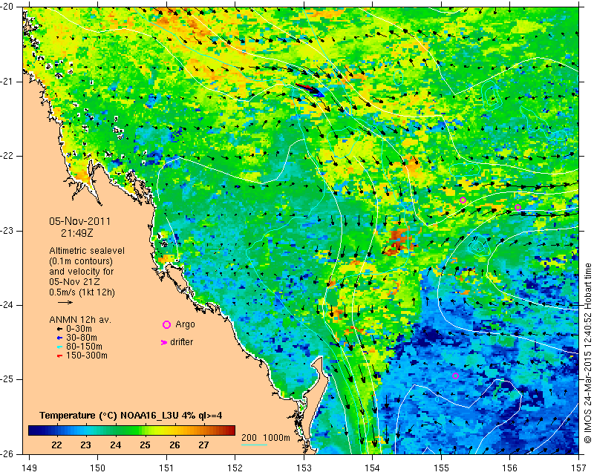The image size is (594, 475).
Task: Click the 'drifter' legend text
Action: click(181, 342)
